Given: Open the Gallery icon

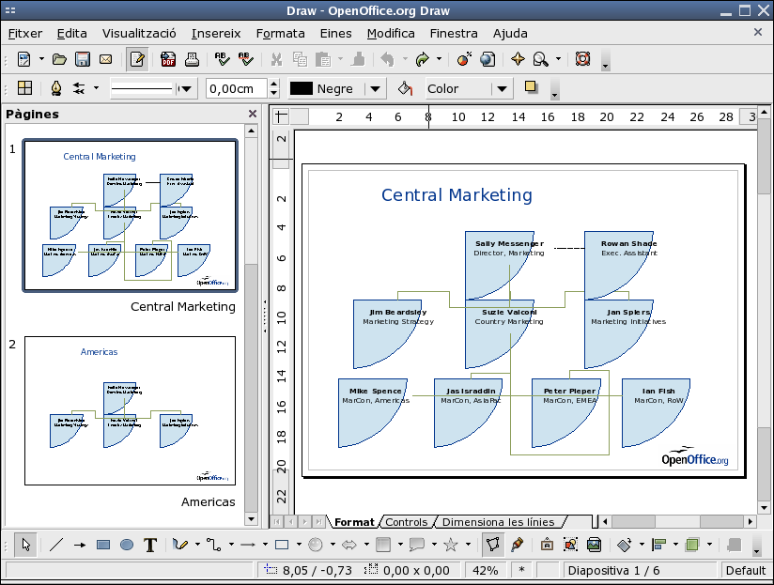Looking at the screenshot, I should 594,545.
